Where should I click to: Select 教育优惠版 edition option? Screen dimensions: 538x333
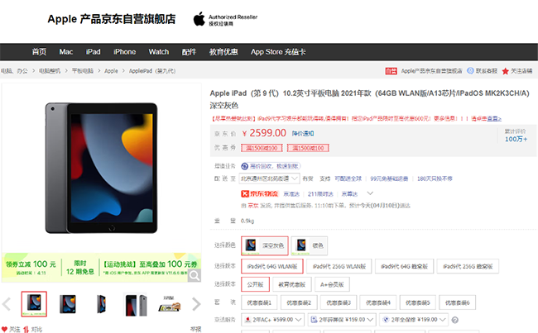coord(291,284)
